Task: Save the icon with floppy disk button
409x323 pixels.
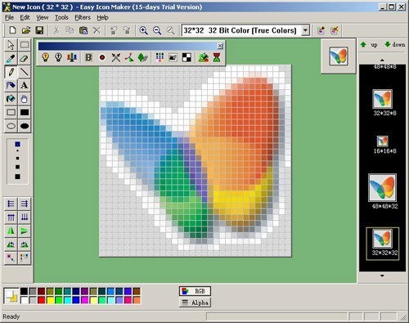Action: coord(39,30)
